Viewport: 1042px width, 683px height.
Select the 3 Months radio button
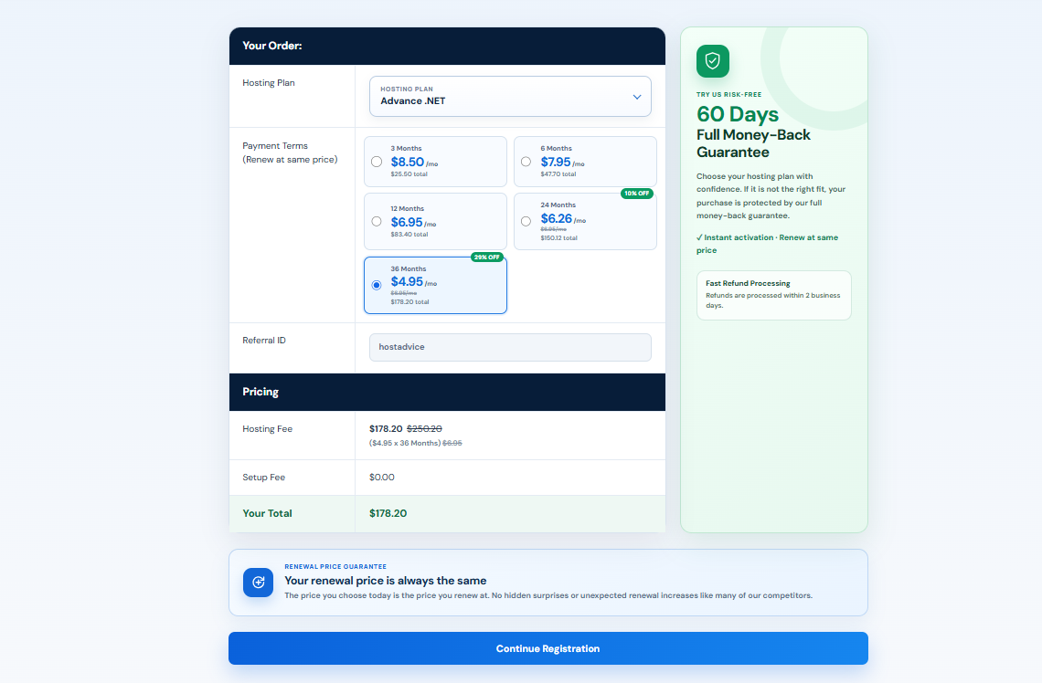click(377, 162)
